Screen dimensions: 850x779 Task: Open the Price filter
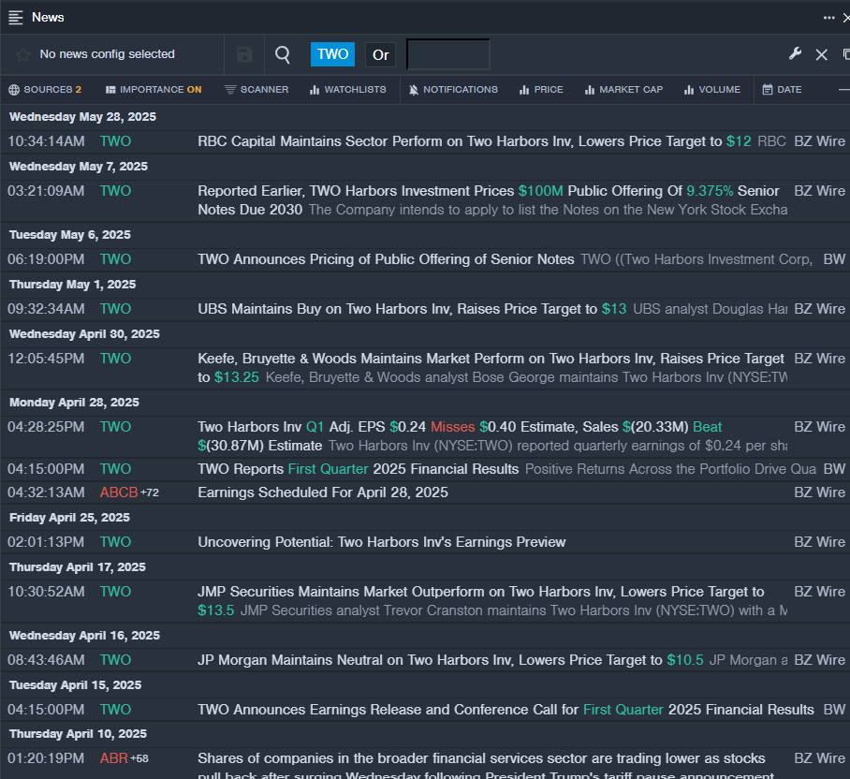(x=541, y=90)
